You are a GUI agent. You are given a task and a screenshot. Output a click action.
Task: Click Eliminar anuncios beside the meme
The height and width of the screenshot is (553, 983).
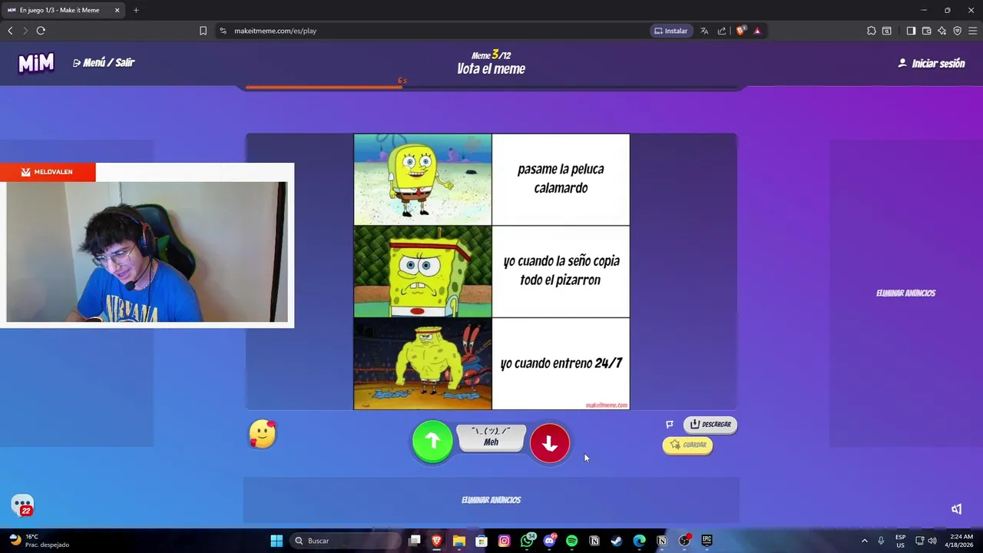tap(905, 293)
